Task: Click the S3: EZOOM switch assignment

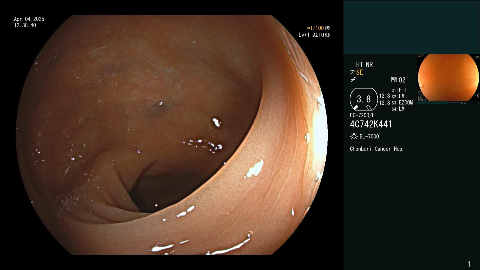Action: point(402,103)
